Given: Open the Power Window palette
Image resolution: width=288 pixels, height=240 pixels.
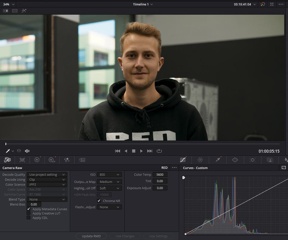Looking at the screenshot, I should [x=235, y=160].
